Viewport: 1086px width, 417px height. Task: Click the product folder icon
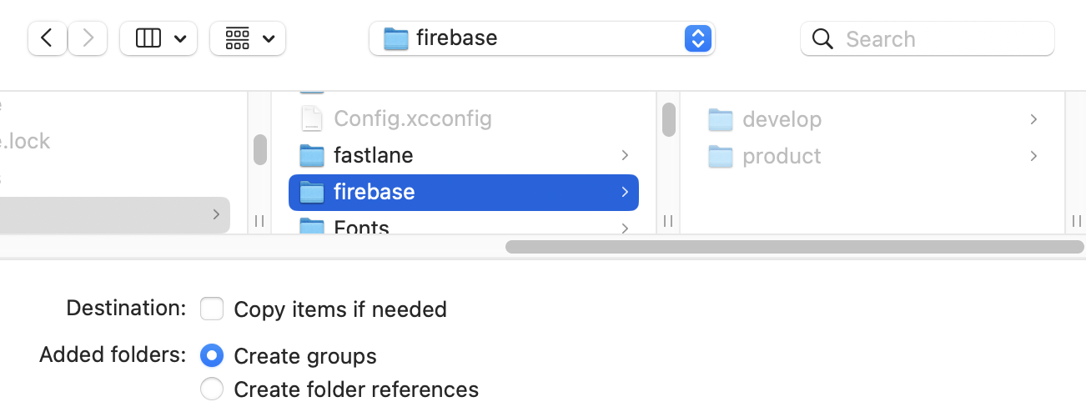720,156
